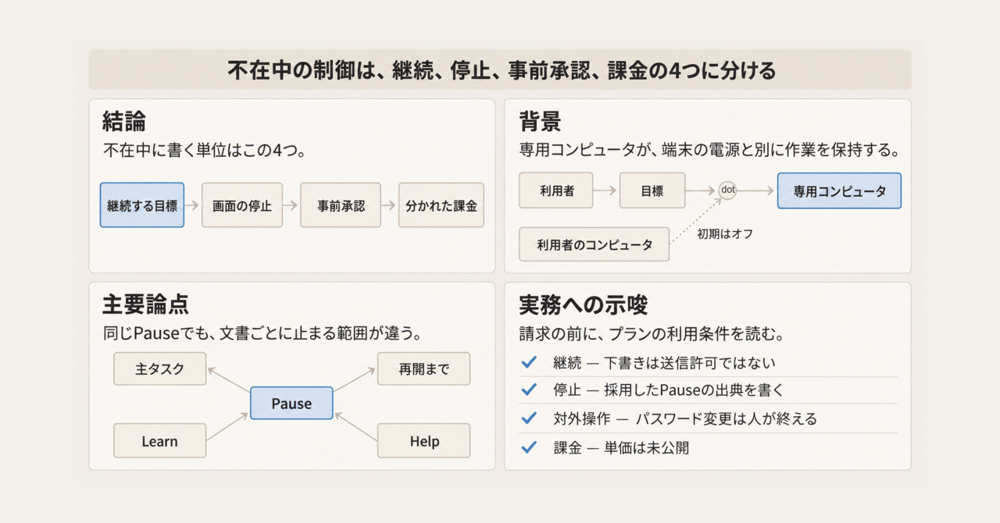Click the Learn box

(x=160, y=441)
